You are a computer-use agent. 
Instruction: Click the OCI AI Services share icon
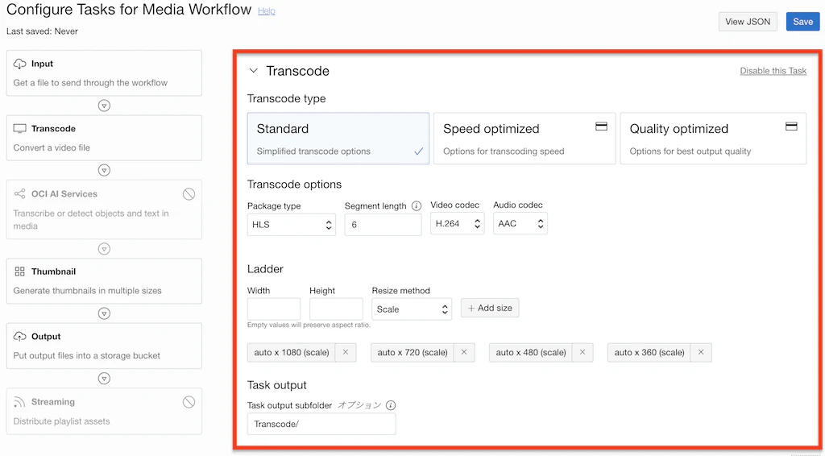19,193
